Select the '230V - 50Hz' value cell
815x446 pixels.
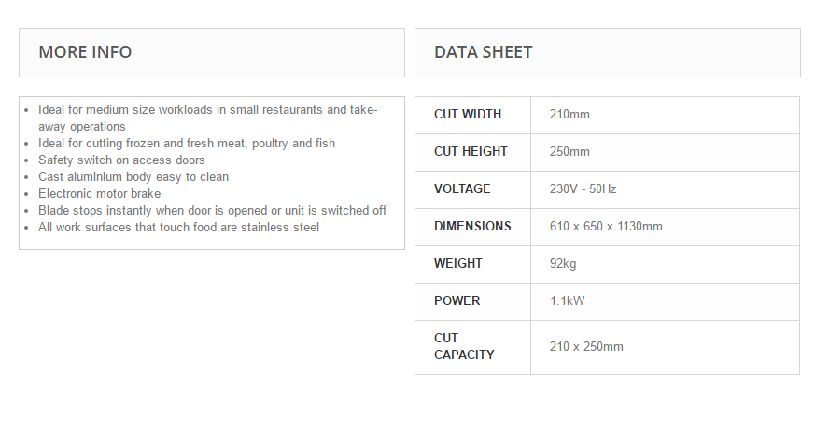click(x=583, y=189)
